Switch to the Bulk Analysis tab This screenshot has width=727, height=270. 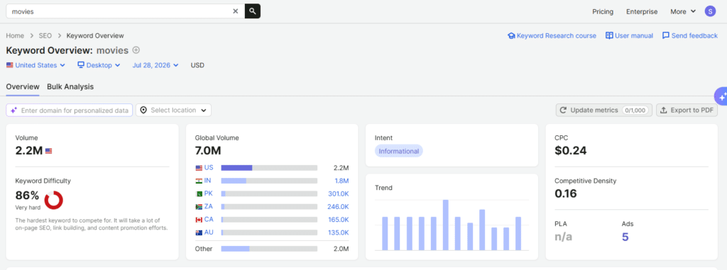(70, 86)
